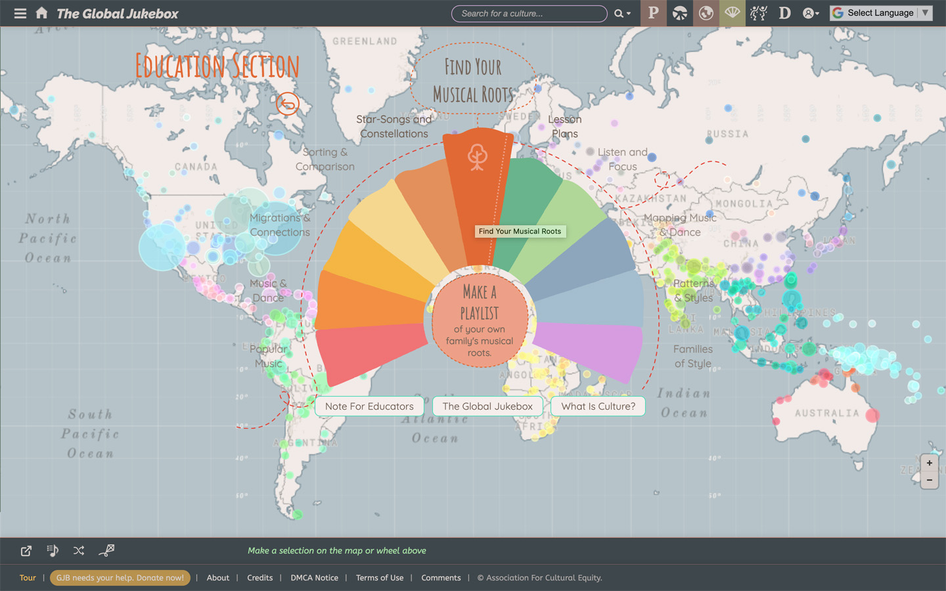Click The Global Jukebox header title

[118, 13]
